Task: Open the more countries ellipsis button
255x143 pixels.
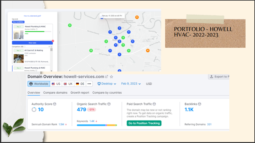Action: [89, 84]
